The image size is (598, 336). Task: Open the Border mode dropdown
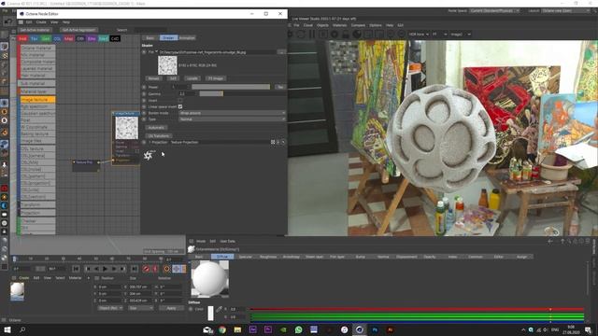[x=232, y=113]
